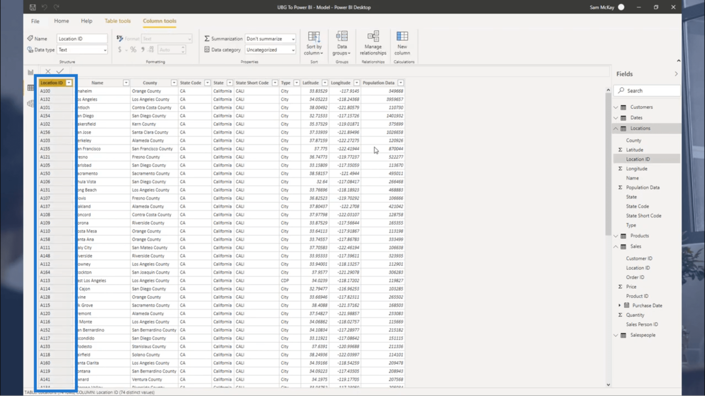Click the Products table icon
Viewport: 705px width, 396px height.
click(x=624, y=236)
